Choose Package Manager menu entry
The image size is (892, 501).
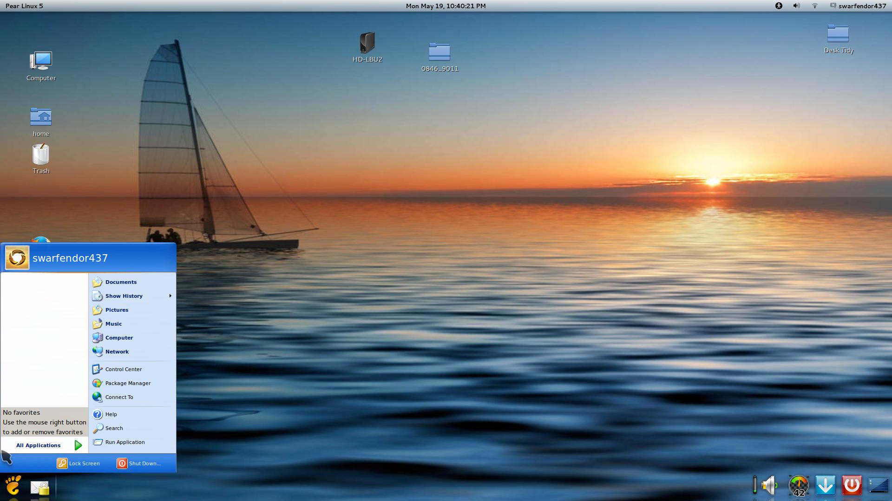click(x=128, y=383)
